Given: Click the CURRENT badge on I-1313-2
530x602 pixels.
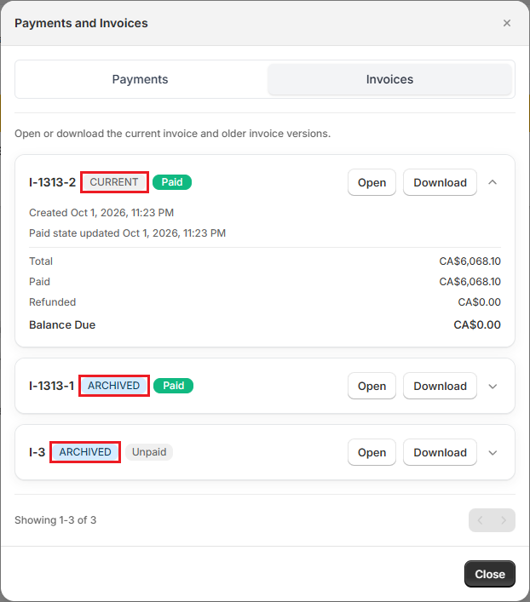Looking at the screenshot, I should coord(114,182).
